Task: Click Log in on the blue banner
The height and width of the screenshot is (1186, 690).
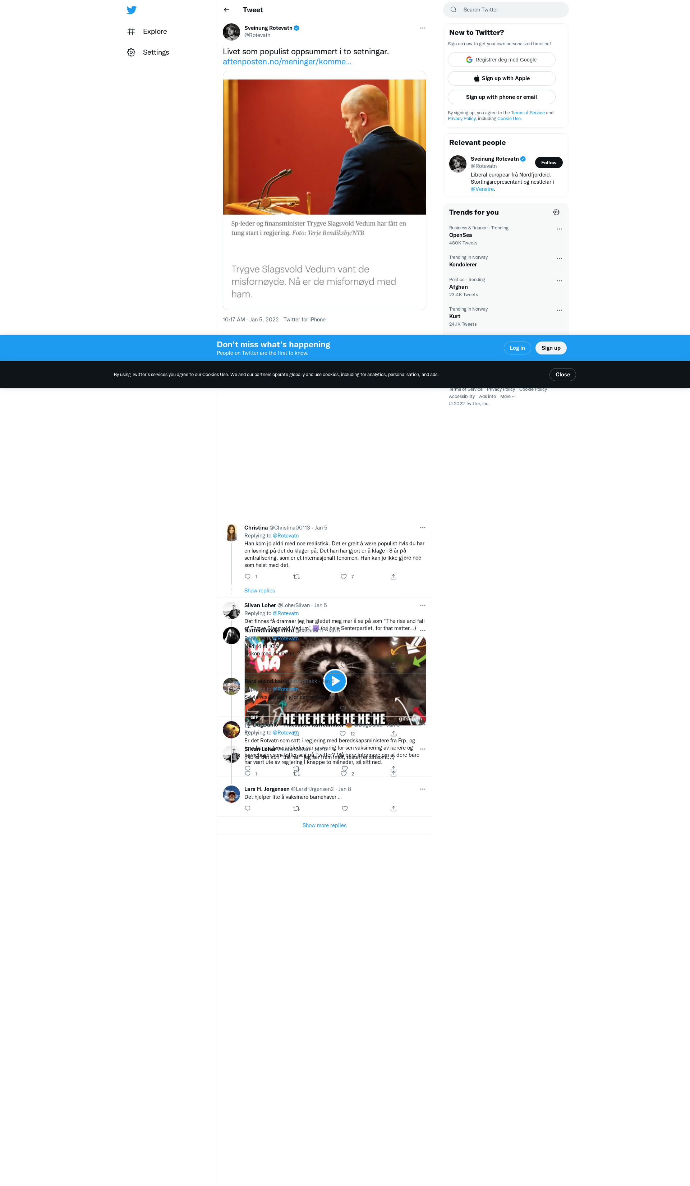Action: coord(517,348)
